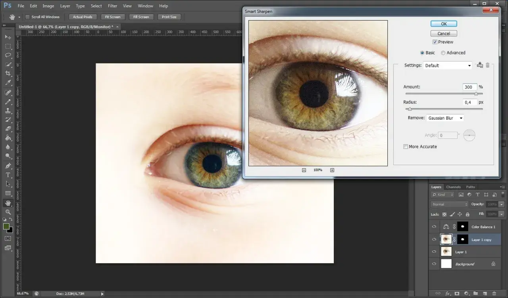Select the Dodge tool
Viewport: 508px width, 298px height.
click(x=8, y=156)
